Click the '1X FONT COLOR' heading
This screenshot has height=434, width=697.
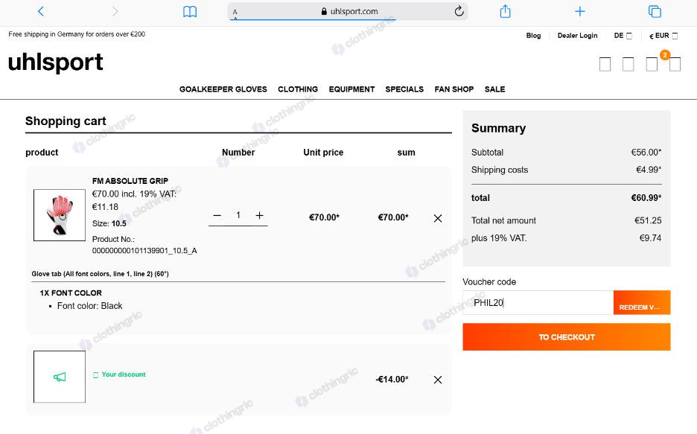point(71,293)
